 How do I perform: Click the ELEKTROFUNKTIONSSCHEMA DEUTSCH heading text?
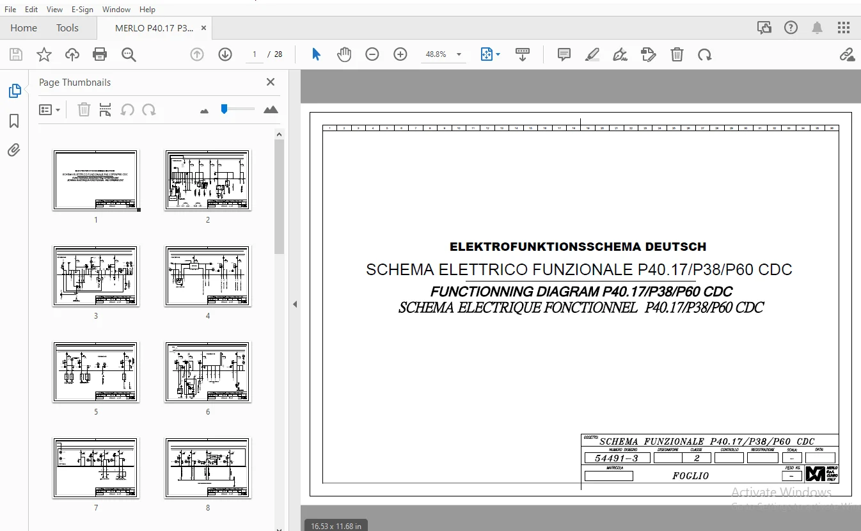[578, 247]
